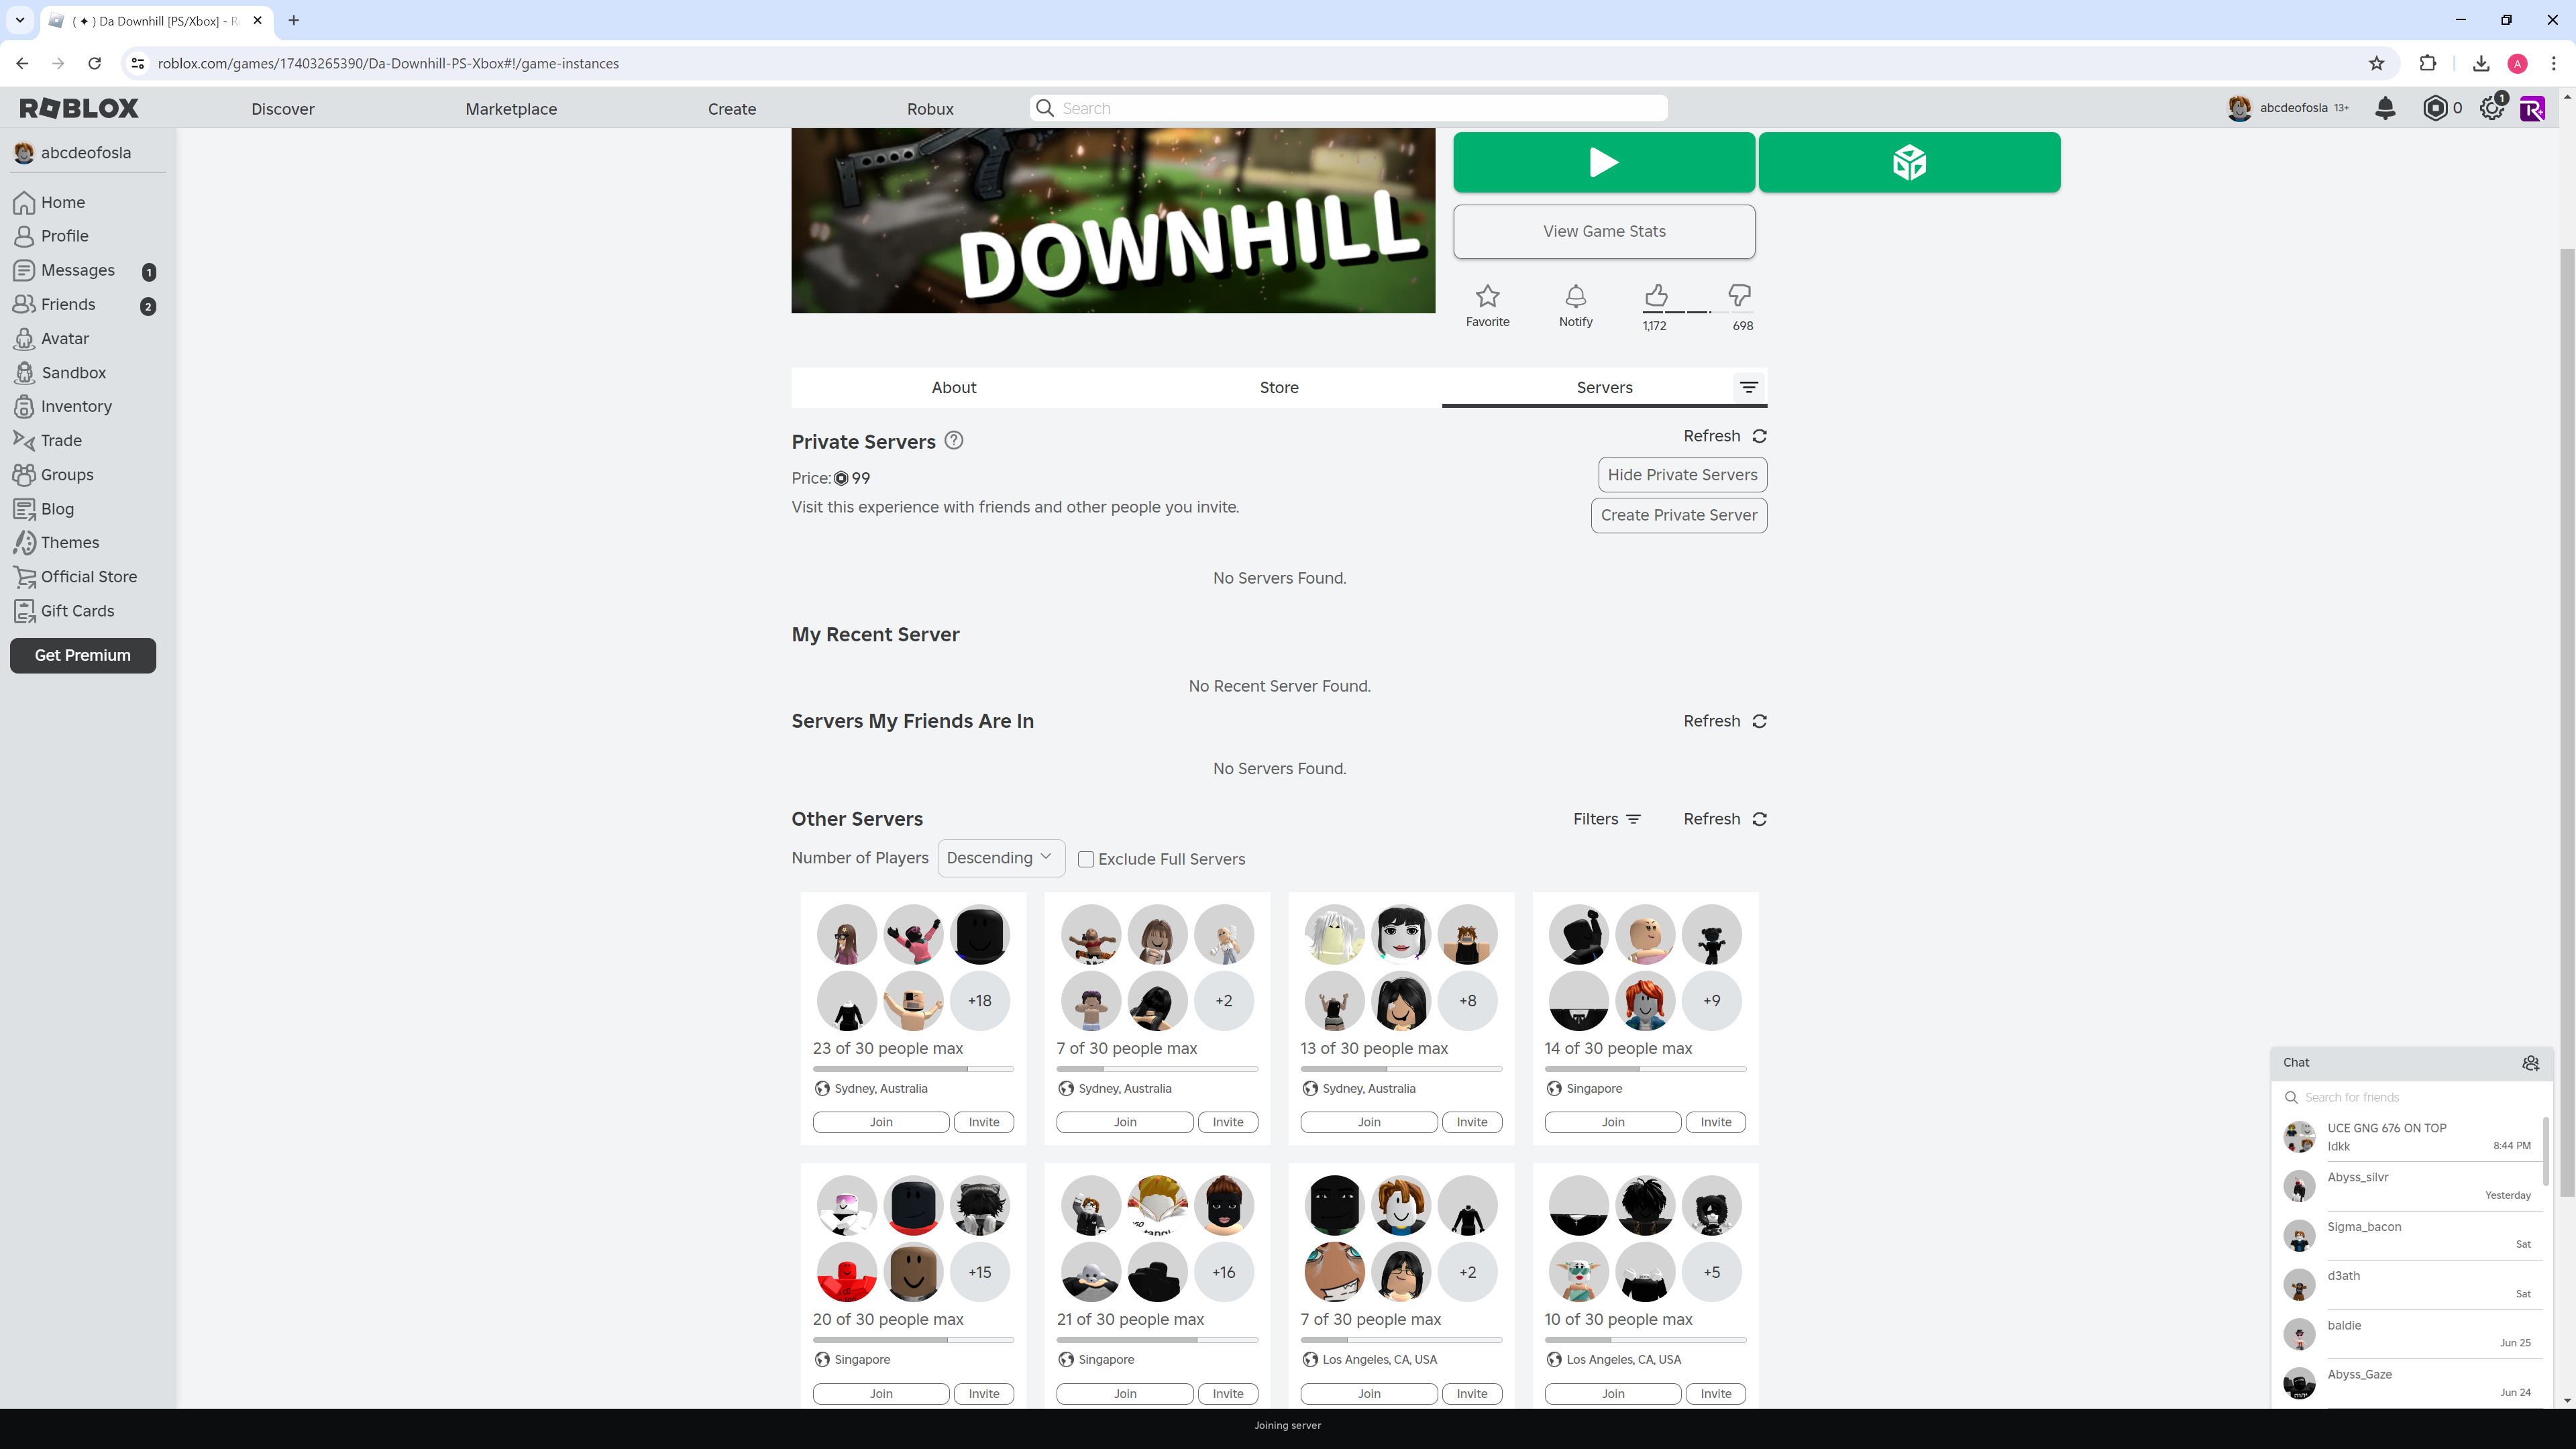Open the notifications bell in header
This screenshot has height=1449, width=2576.
click(2385, 108)
